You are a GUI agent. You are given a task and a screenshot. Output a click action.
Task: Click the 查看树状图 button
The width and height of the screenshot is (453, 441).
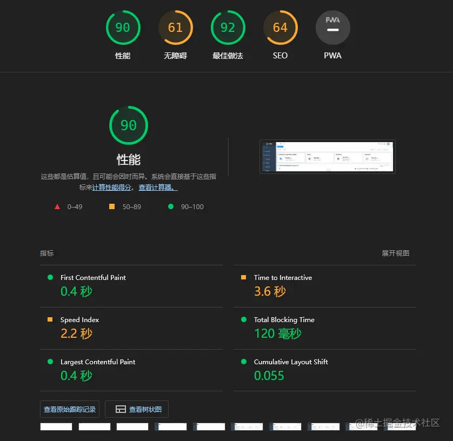click(137, 409)
